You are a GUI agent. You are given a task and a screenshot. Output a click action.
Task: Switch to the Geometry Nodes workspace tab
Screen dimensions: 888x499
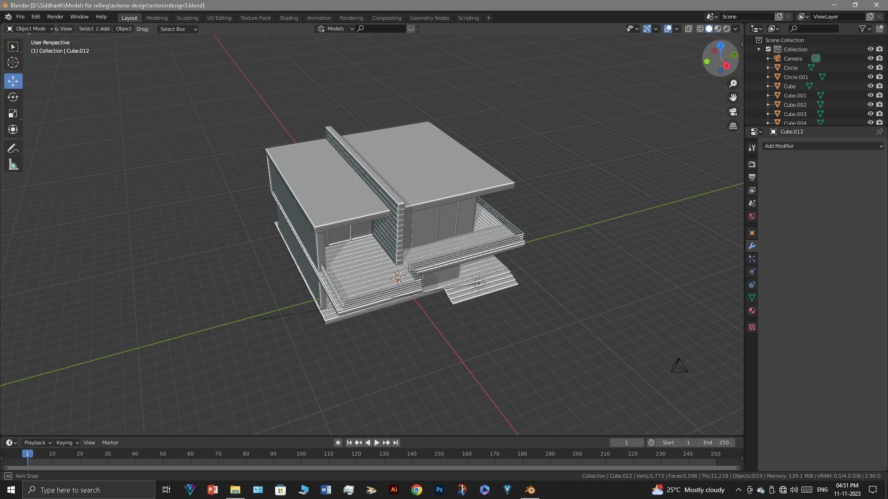point(429,18)
